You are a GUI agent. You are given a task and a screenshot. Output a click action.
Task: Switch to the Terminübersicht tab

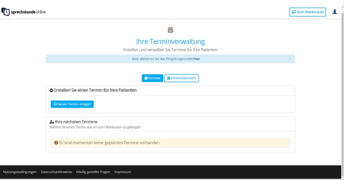181,78
